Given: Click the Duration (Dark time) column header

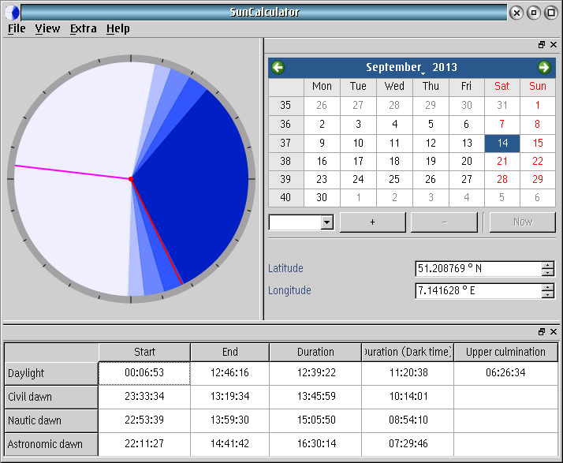Looking at the screenshot, I should (408, 352).
